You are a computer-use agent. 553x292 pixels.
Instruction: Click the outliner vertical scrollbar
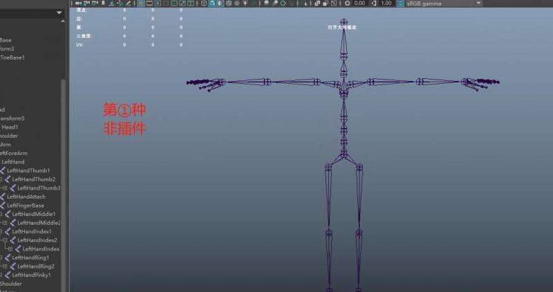[63, 183]
